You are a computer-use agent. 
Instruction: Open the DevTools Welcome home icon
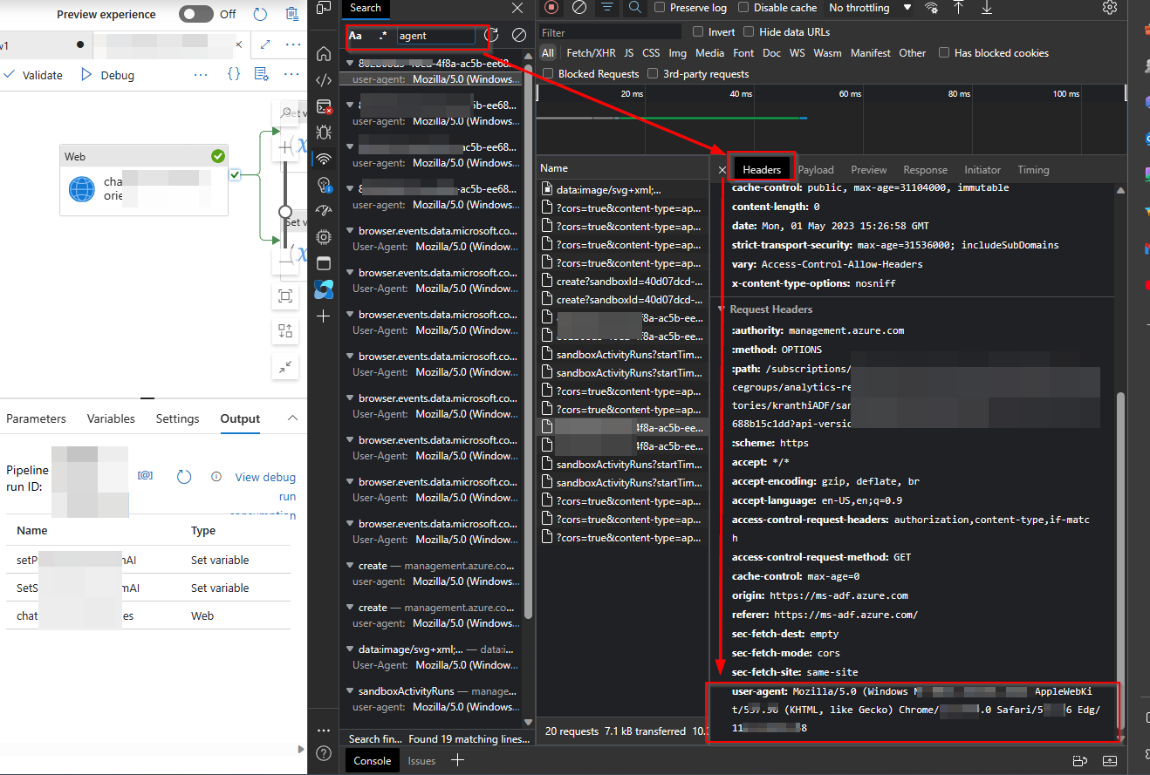pos(324,53)
